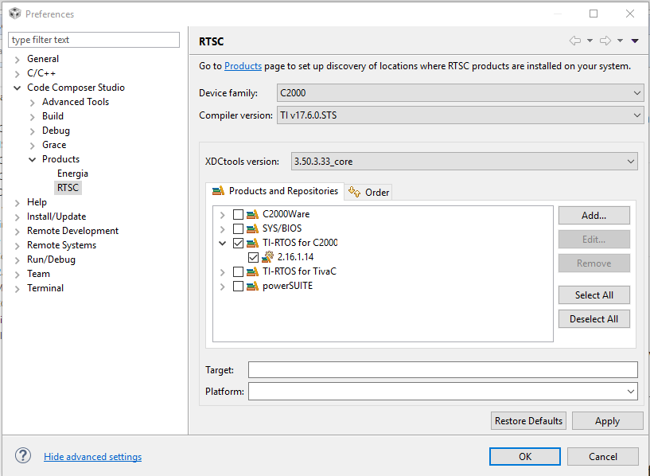Screen dimensions: 650x476
Task: Click the back navigation arrow icon
Action: (x=574, y=41)
